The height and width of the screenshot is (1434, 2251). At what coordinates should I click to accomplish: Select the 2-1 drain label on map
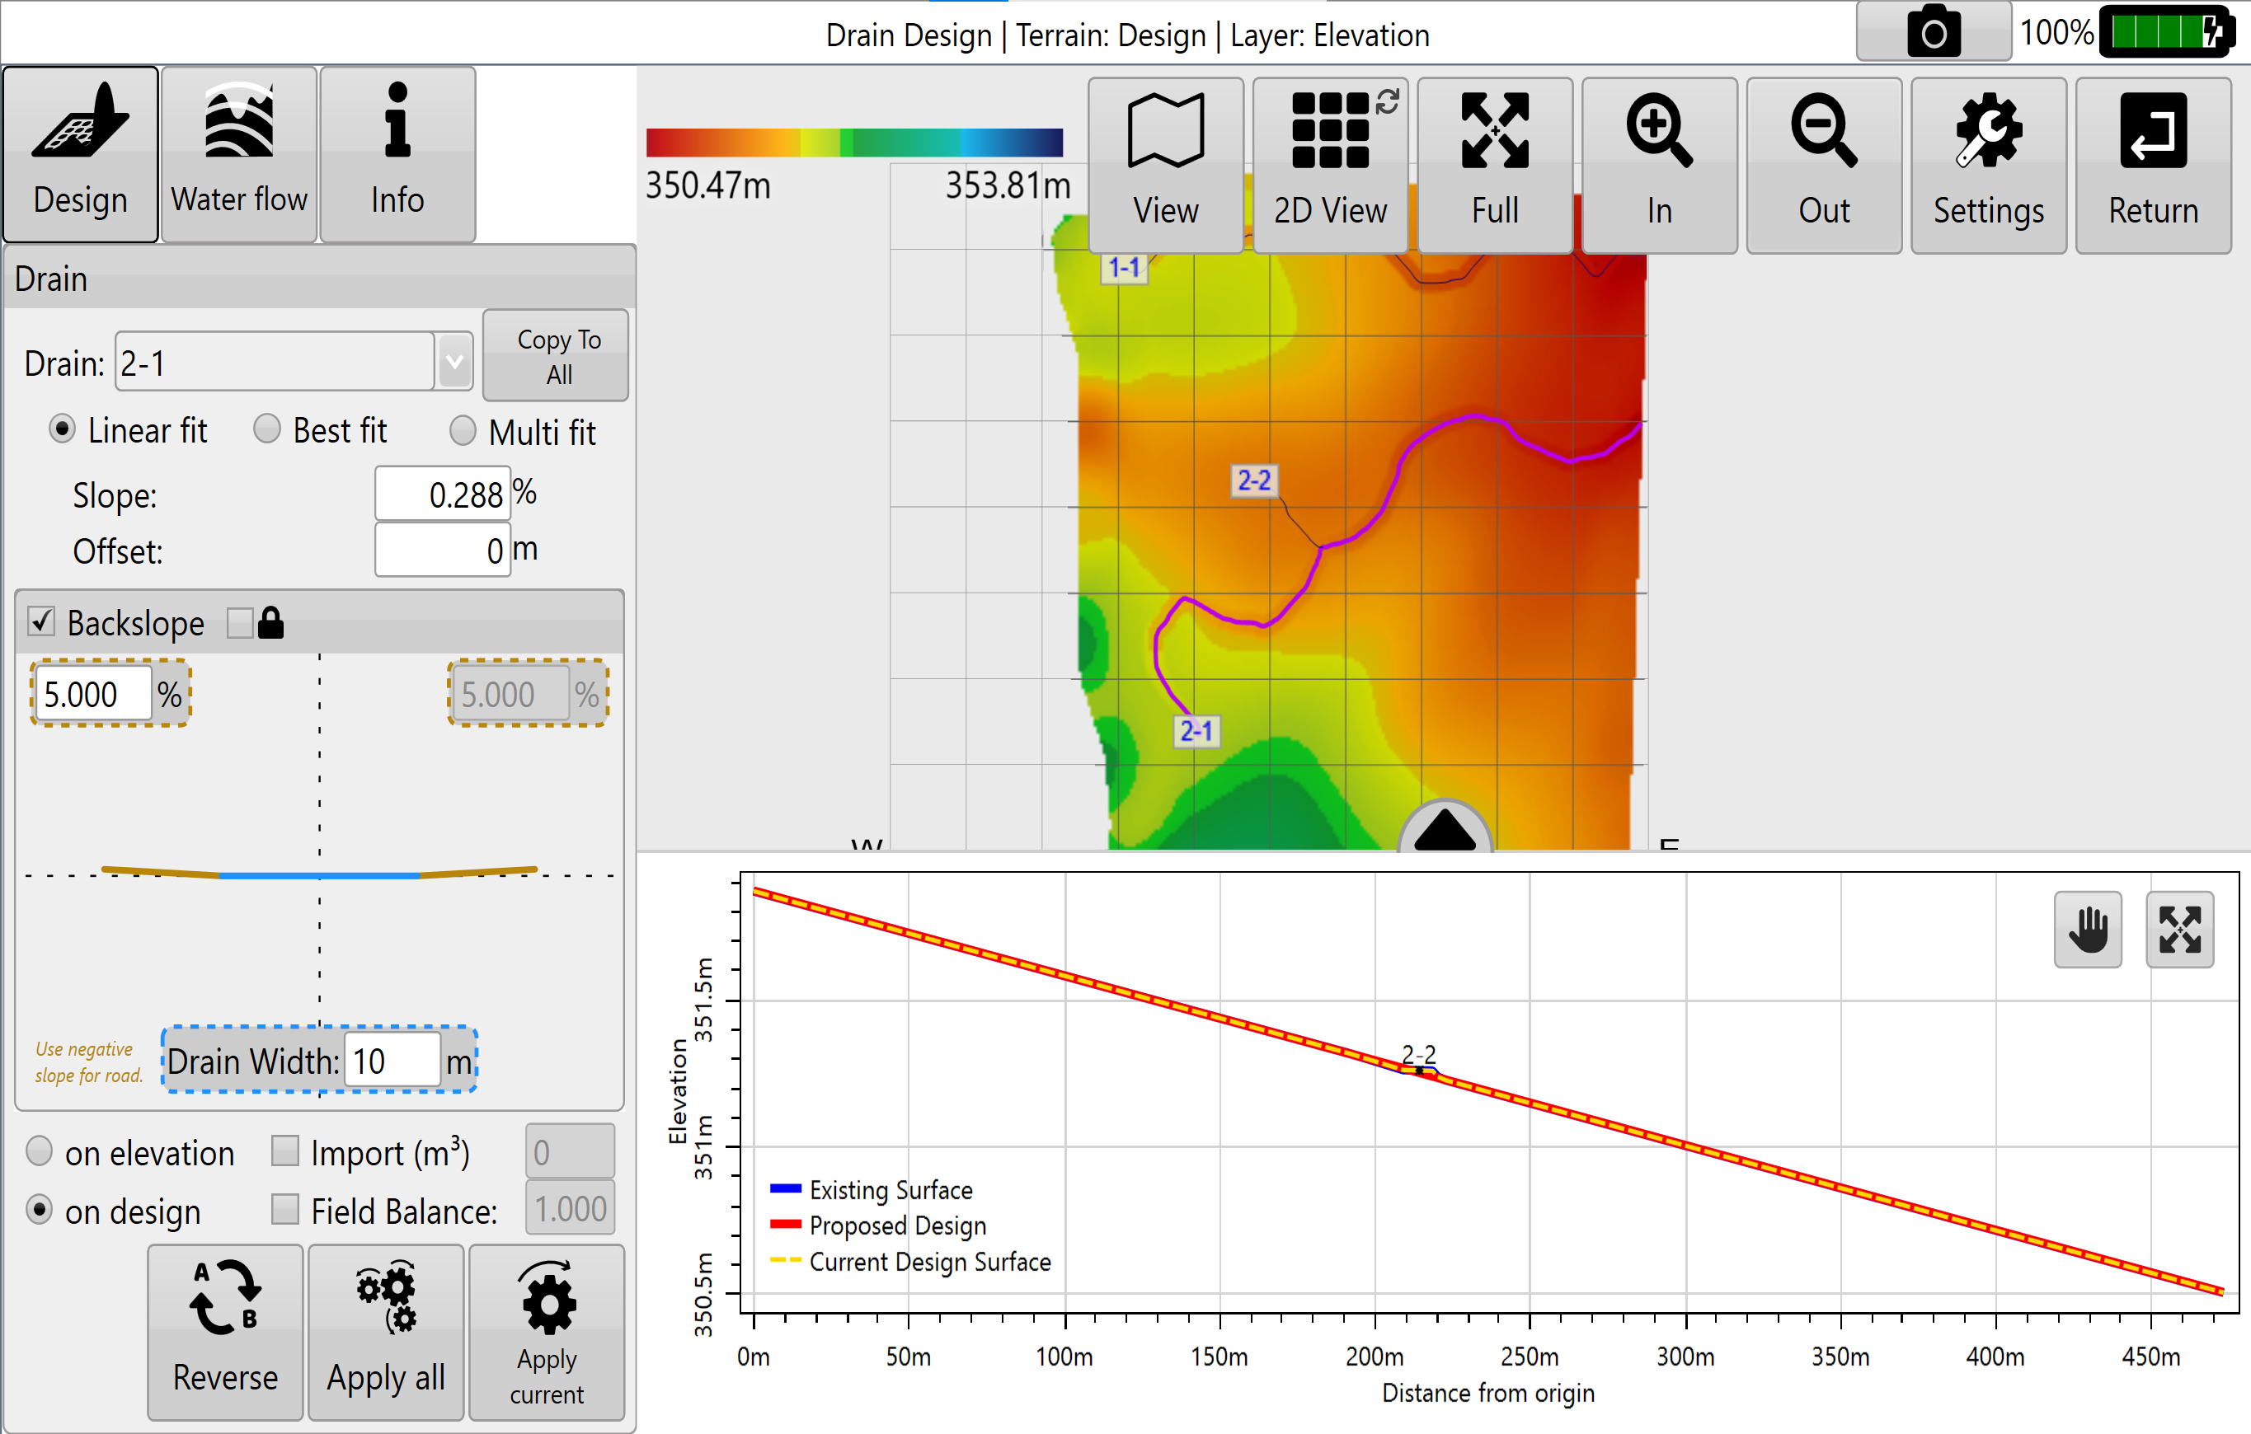pyautogui.click(x=1196, y=732)
